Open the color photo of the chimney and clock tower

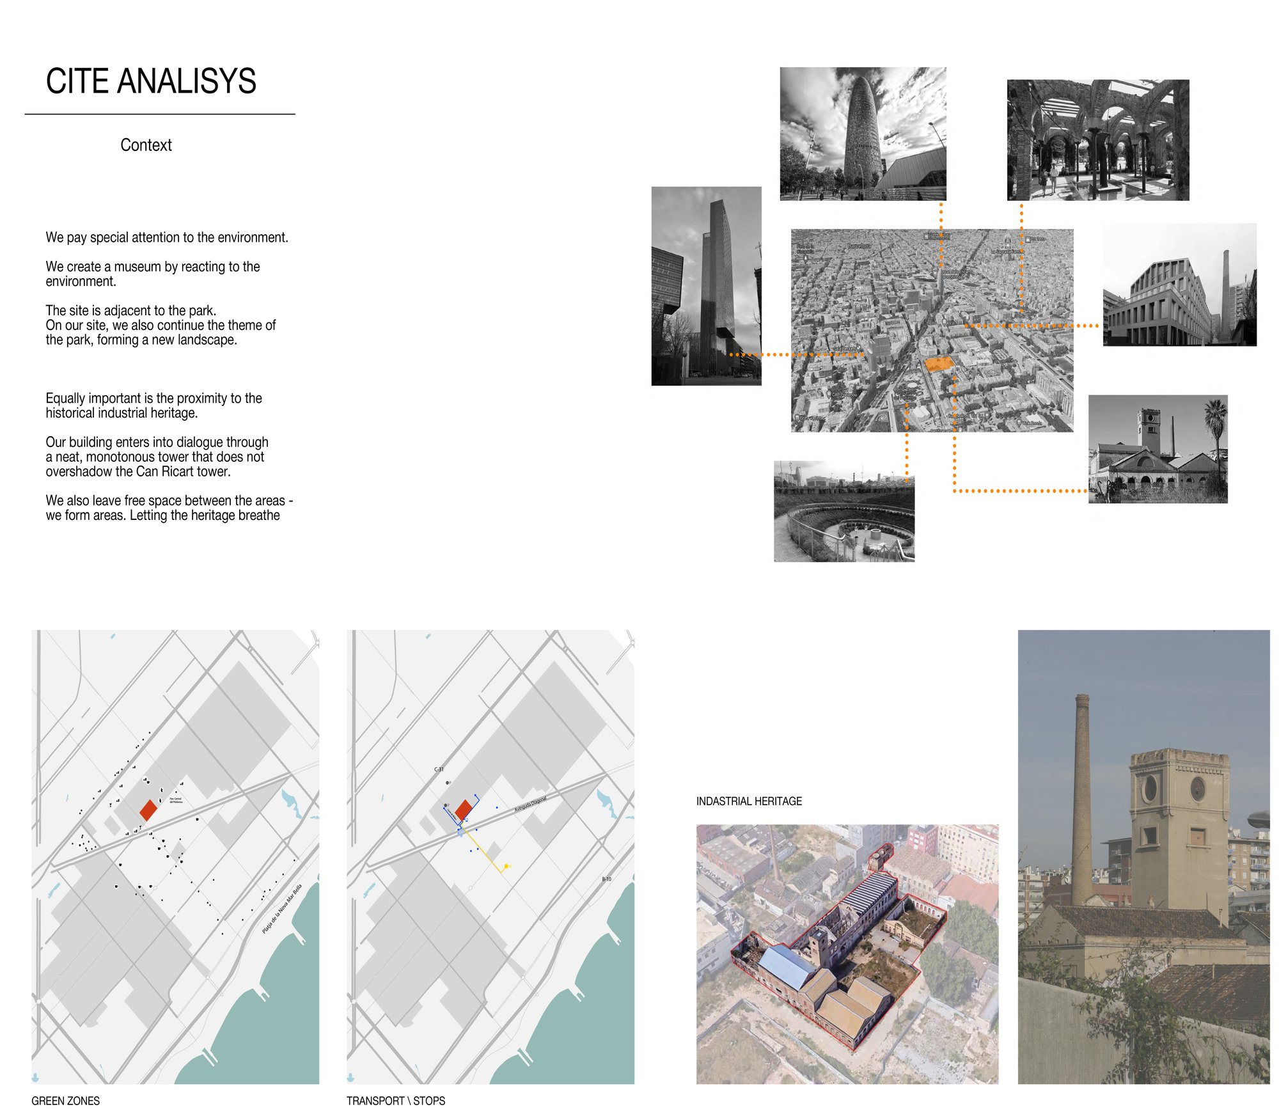1144,857
